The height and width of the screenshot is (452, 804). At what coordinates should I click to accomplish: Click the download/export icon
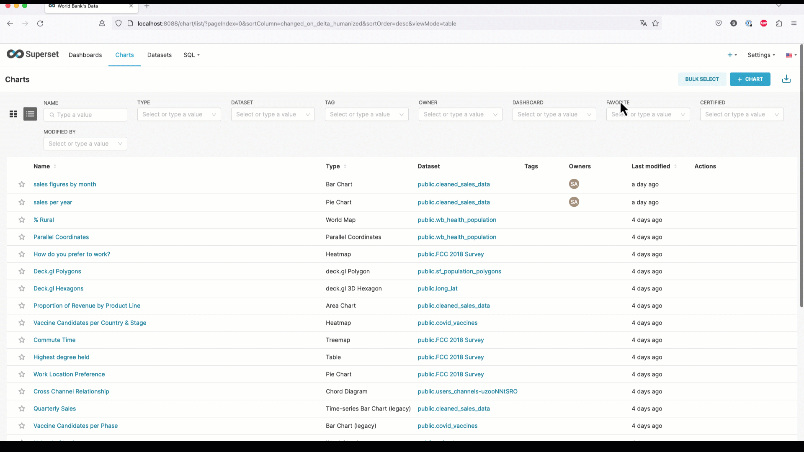click(786, 79)
